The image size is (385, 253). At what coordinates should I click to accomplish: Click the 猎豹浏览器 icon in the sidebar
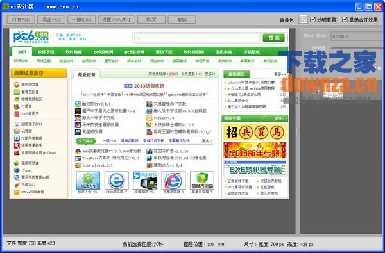click(x=17, y=85)
